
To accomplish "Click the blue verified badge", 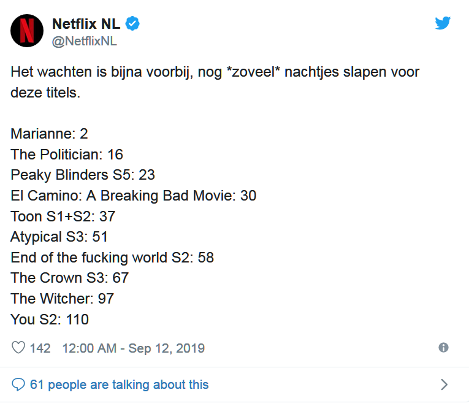I will pos(132,24).
